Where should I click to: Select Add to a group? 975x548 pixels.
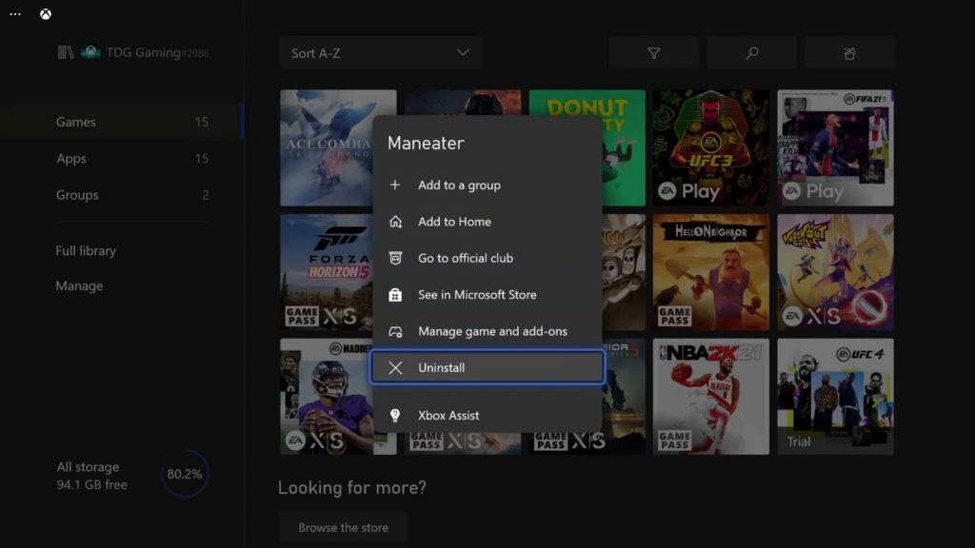pyautogui.click(x=487, y=186)
